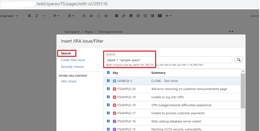Image resolution: width=260 pixels, height=131 pixels.
Task: Click ITSAMPLE-19 issue type icon
Action: coord(115,97)
